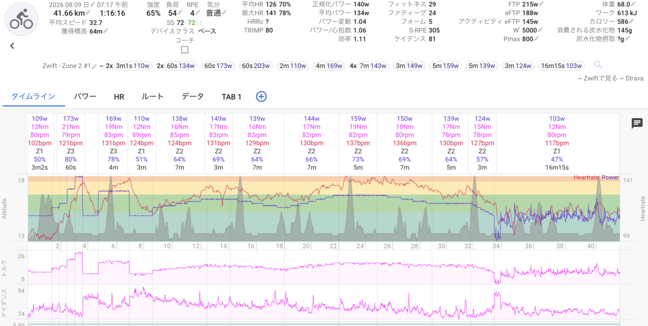The width and height of the screenshot is (648, 326).
Task: Open the comments chat icon
Action: pos(637,124)
